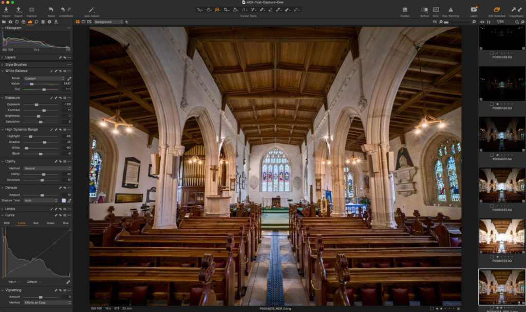Open the Library folder tool tab
The height and width of the screenshot is (312, 526).
[4, 22]
